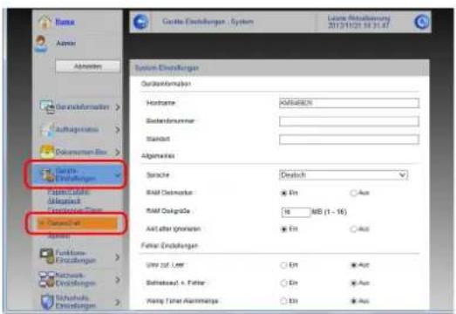Image resolution: width=456 pixels, height=314 pixels.
Task: Click the Hostname input field
Action: point(349,103)
